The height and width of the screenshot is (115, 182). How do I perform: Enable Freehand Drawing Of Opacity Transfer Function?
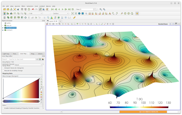click(x=3, y=108)
